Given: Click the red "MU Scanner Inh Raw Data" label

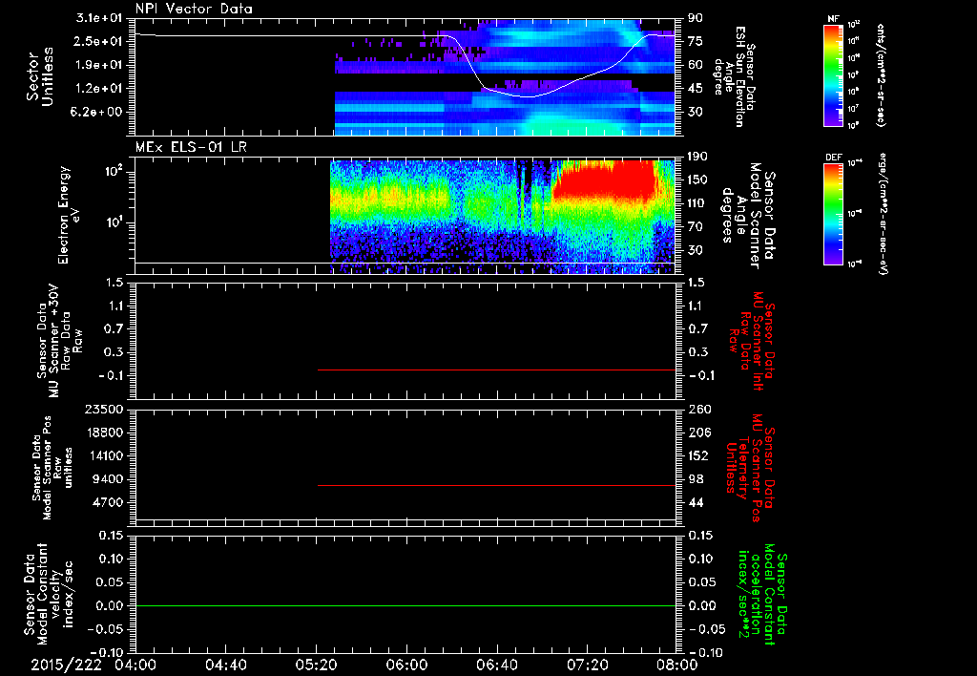Looking at the screenshot, I should (751, 341).
